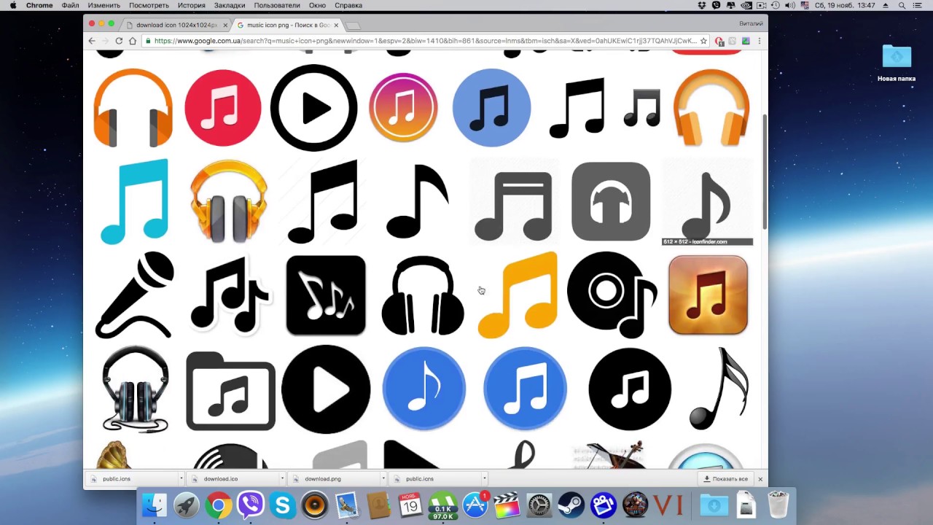Viewport: 933px width, 525px height.
Task: Open the Dropbox menu bar icon
Action: [702, 5]
